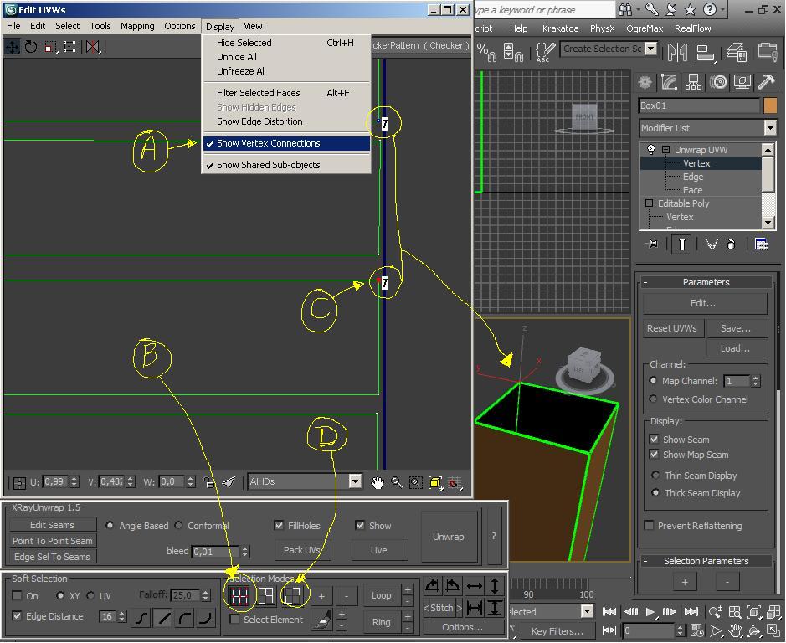Image resolution: width=786 pixels, height=643 pixels.
Task: Click Show End Result toggle icon
Action: (681, 244)
